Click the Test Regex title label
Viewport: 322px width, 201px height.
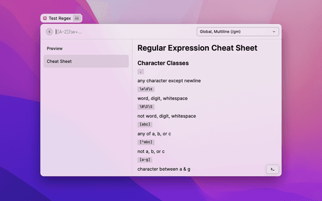59,18
